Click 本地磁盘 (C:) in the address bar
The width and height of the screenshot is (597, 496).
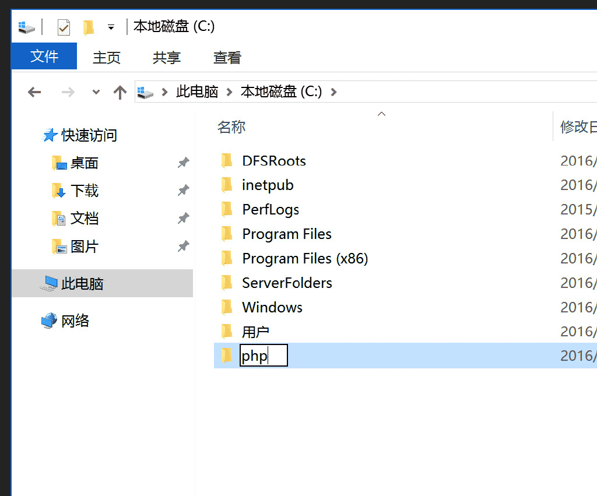click(x=281, y=92)
